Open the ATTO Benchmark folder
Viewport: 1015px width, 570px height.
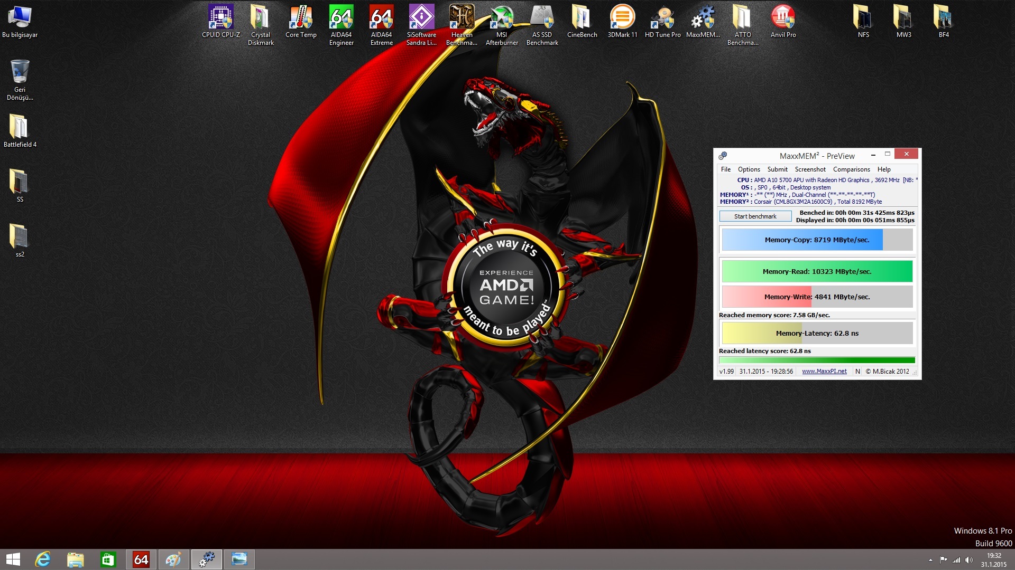point(743,25)
